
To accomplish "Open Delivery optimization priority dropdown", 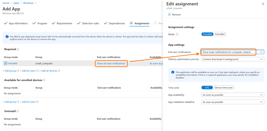I will point(233,59).
